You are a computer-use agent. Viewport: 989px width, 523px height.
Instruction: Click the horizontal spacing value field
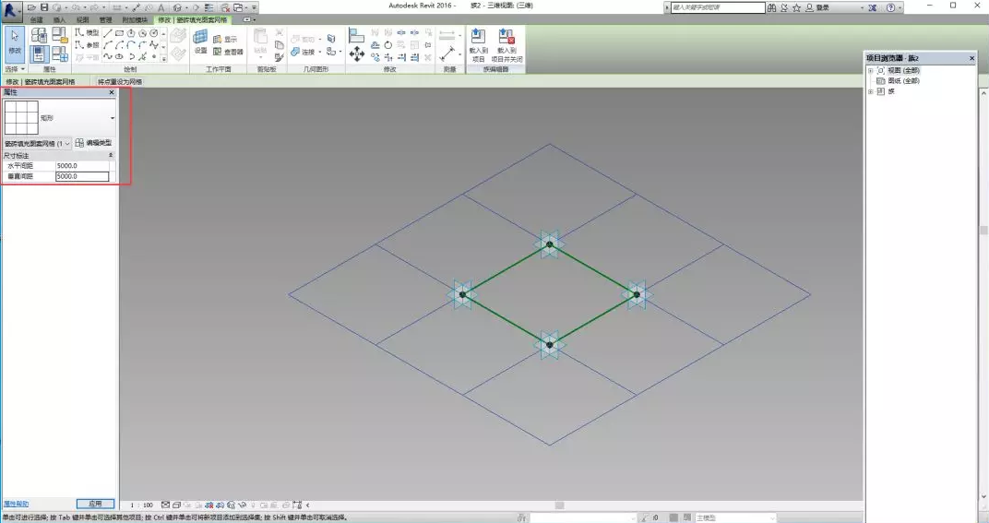point(82,166)
